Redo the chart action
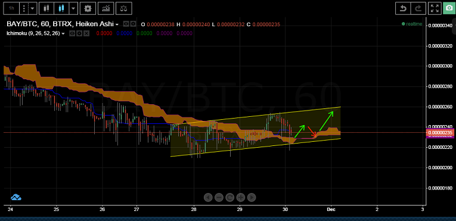The height and width of the screenshot is (221, 456). pyautogui.click(x=418, y=8)
